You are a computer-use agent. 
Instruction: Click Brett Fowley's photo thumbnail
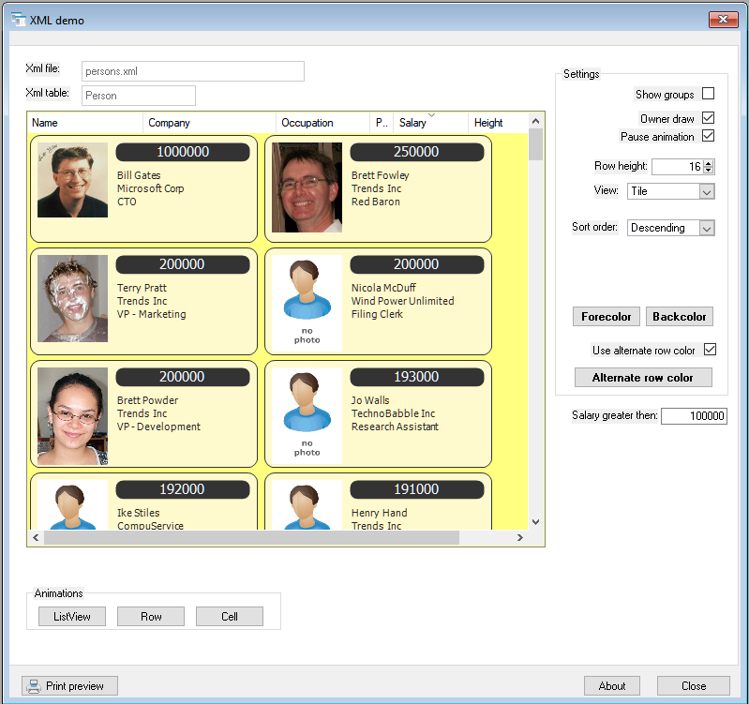coord(307,187)
